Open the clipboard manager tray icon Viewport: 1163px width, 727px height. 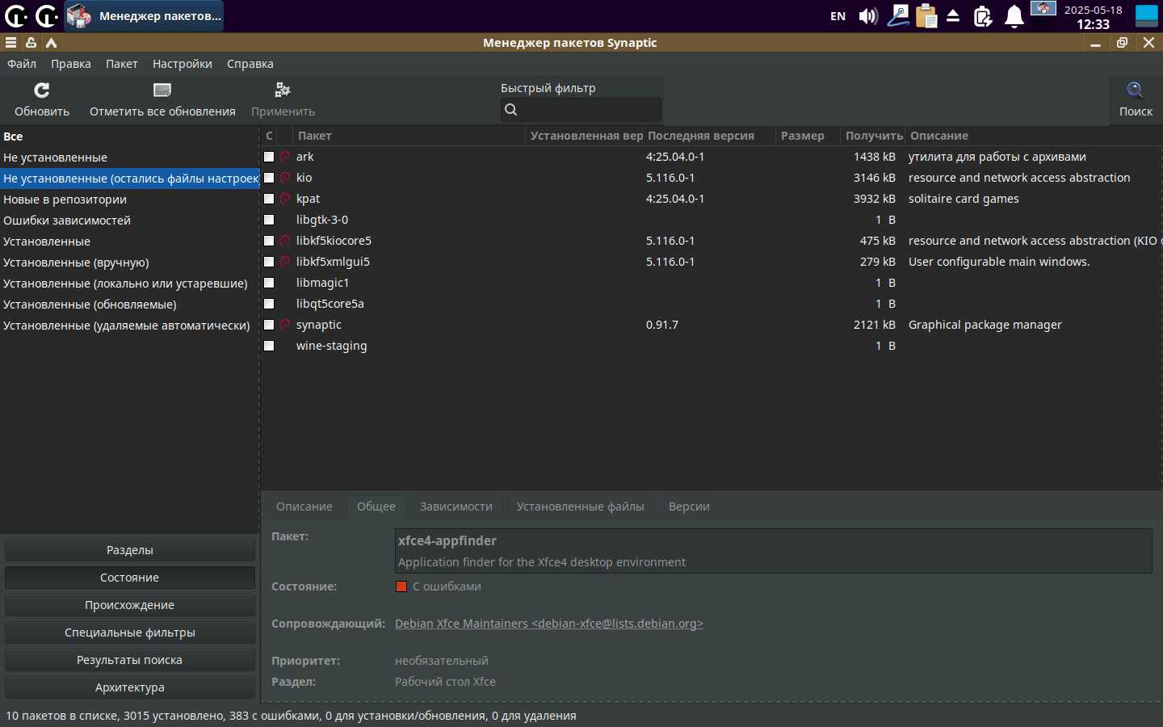tap(926, 16)
